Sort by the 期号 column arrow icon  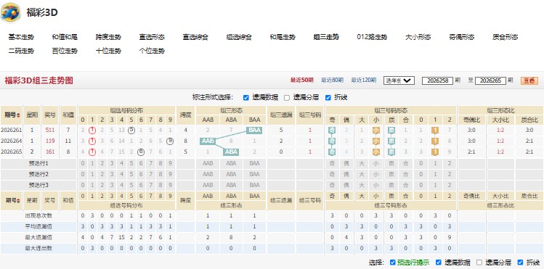tap(18, 115)
